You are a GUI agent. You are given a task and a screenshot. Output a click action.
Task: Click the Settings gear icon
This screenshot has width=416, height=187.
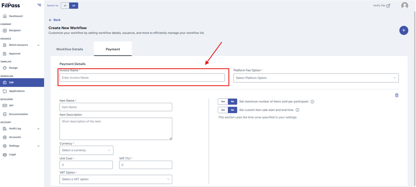point(5,146)
